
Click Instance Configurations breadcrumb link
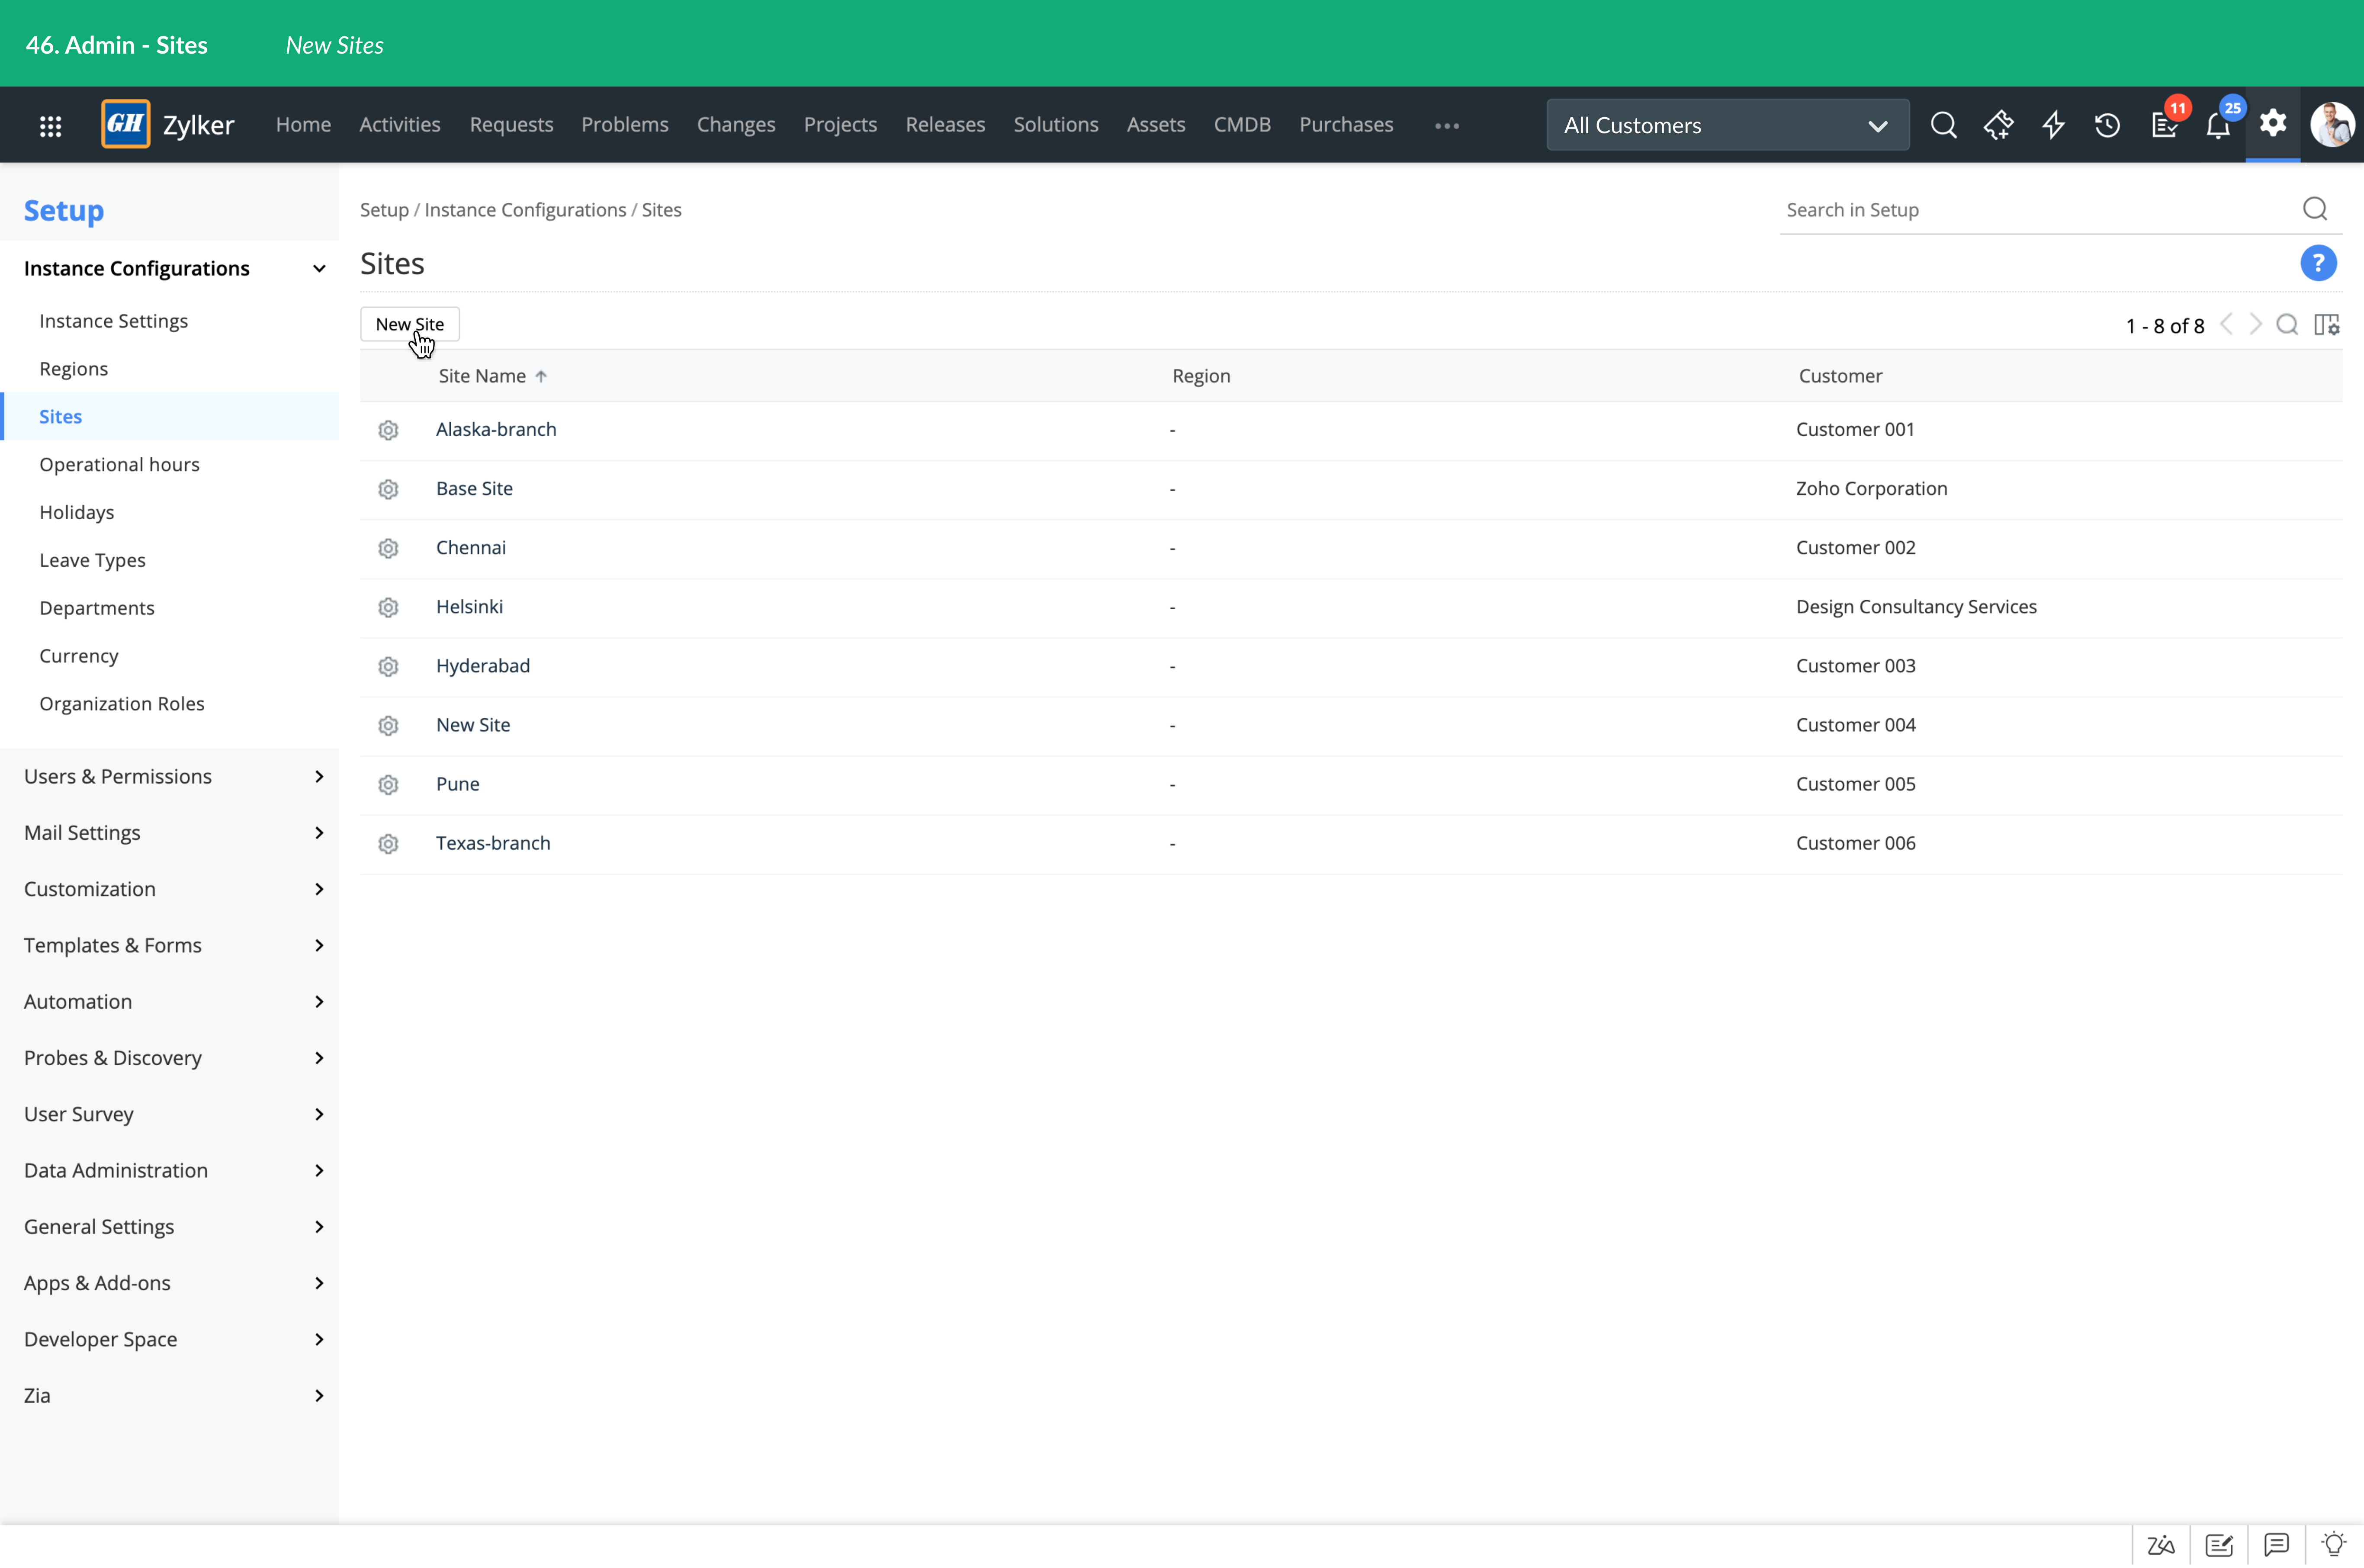click(x=525, y=210)
